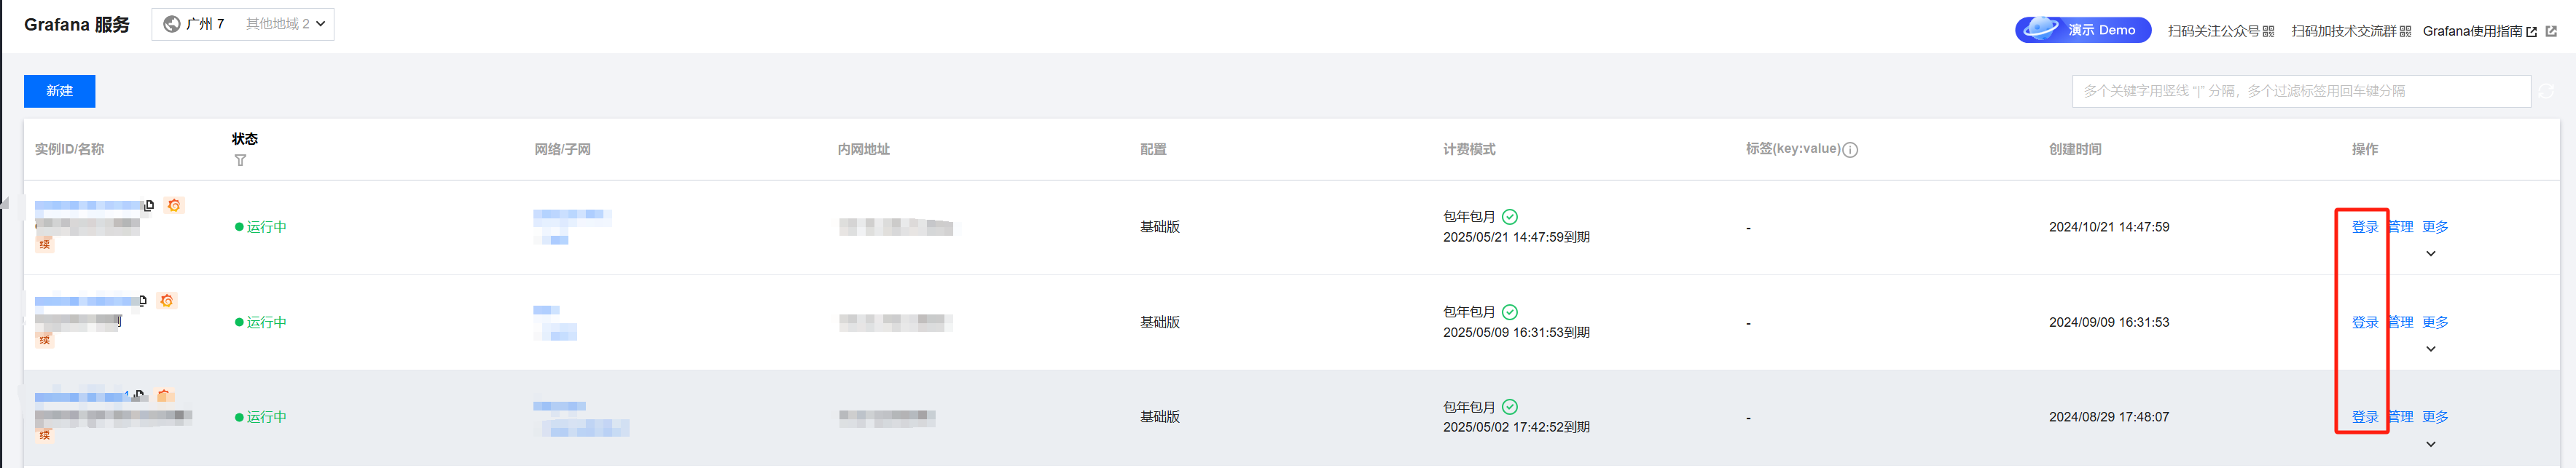Screen dimensions: 2576x468
Task: Click the QR code icon for 扫码关注公众号
Action: click(2268, 31)
